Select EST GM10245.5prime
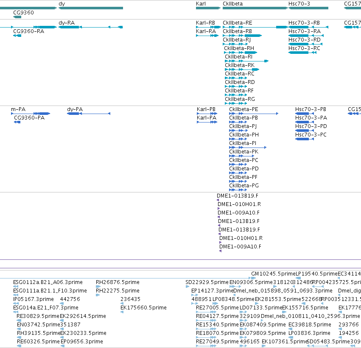The width and height of the screenshot is (361, 348). 254,278
